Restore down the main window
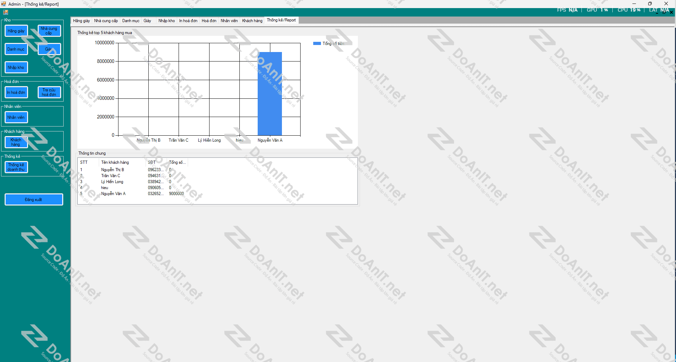 tap(650, 4)
